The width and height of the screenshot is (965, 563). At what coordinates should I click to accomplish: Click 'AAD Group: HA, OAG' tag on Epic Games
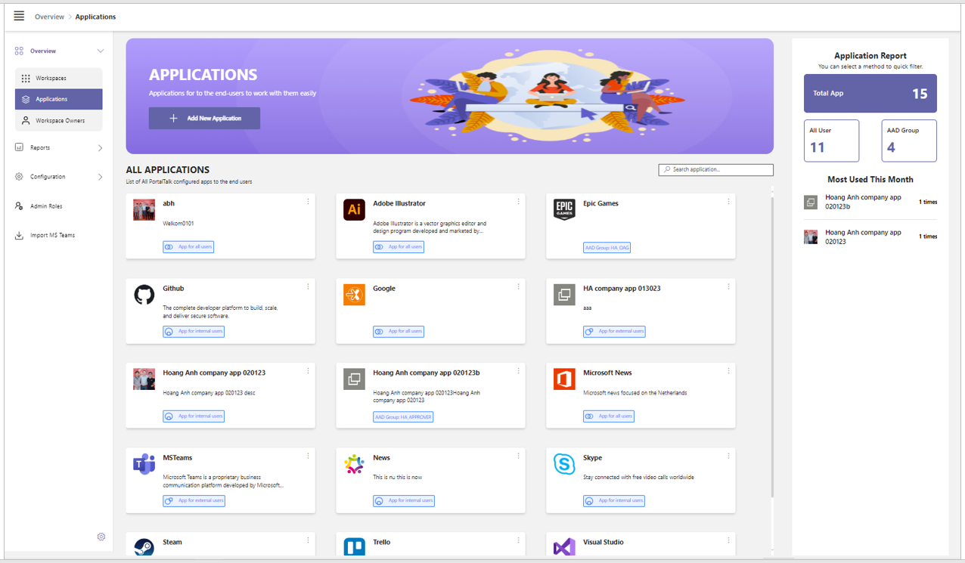607,247
